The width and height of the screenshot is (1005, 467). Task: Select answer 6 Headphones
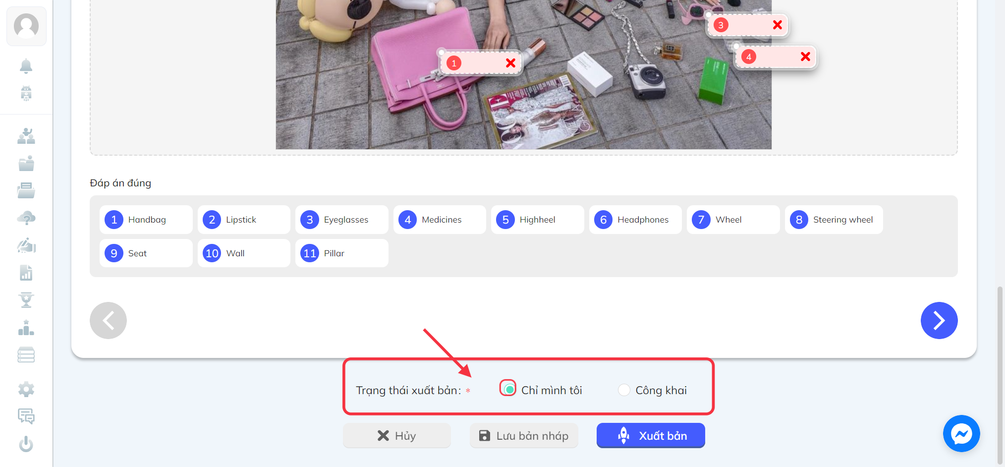635,220
